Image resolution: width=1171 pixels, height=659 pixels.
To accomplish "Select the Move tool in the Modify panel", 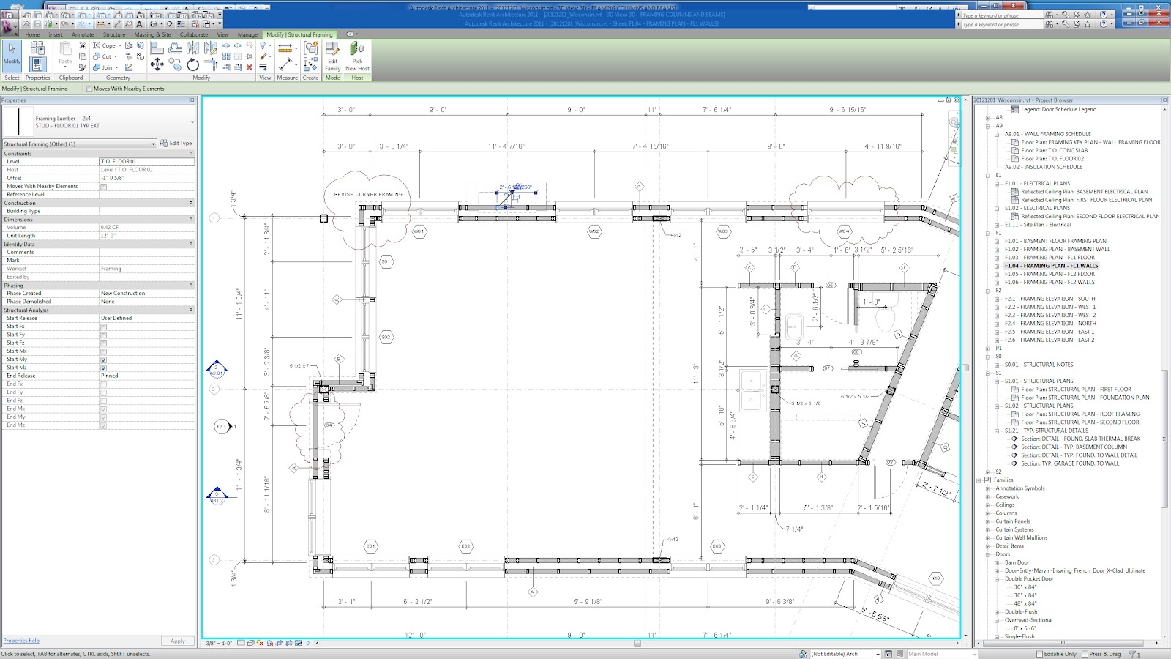I will pyautogui.click(x=157, y=64).
